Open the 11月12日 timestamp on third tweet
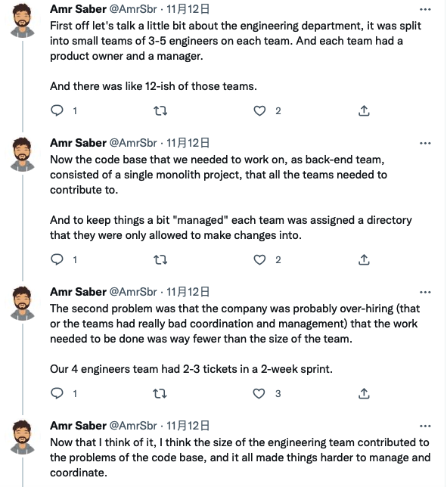This screenshot has width=447, height=487. click(x=188, y=292)
